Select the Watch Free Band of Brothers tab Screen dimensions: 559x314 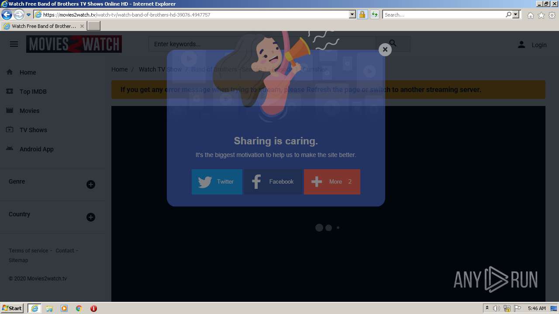point(44,26)
